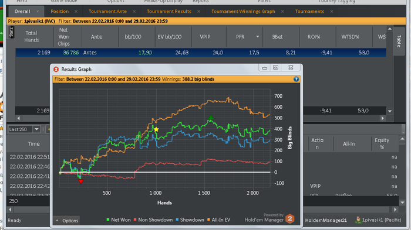
Task: Select the 22.02.2016 22:51 hand row
Action: pyautogui.click(x=29, y=157)
